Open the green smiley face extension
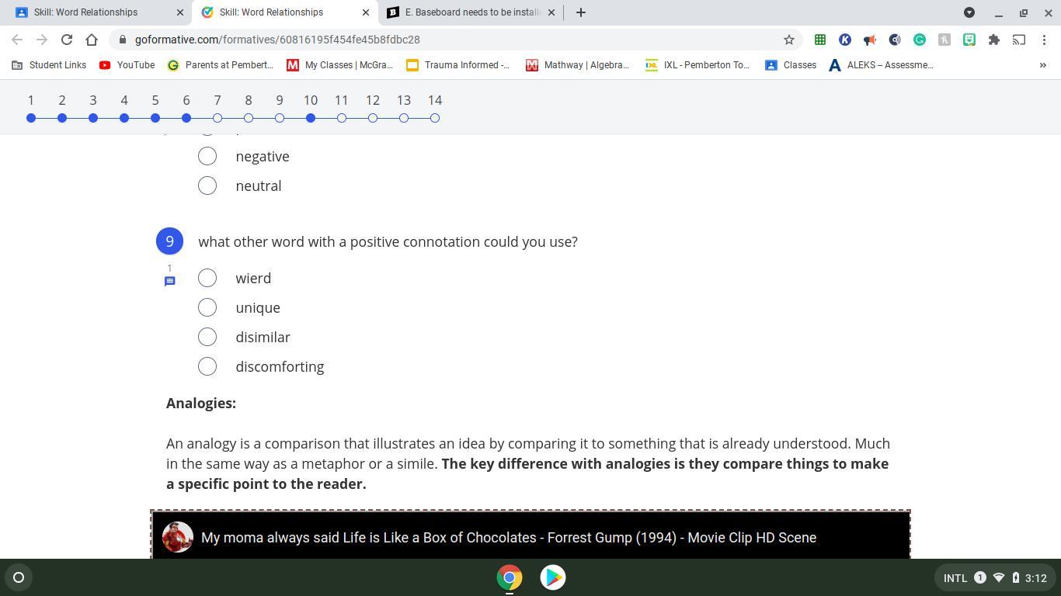 pos(969,40)
